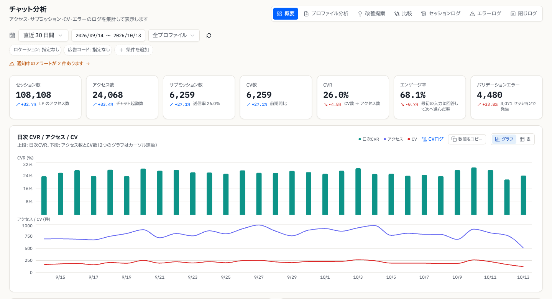Click バリデーションエラー red trend arrow
Viewport: 552px width, 299px height.
pos(479,104)
